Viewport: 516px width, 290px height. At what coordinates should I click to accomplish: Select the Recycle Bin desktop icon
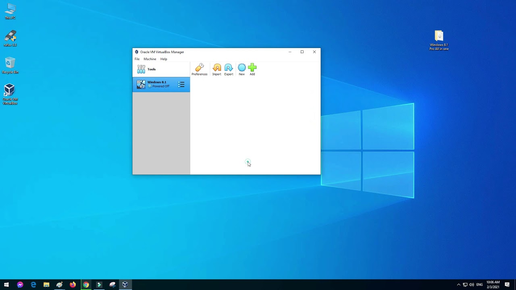(x=10, y=65)
